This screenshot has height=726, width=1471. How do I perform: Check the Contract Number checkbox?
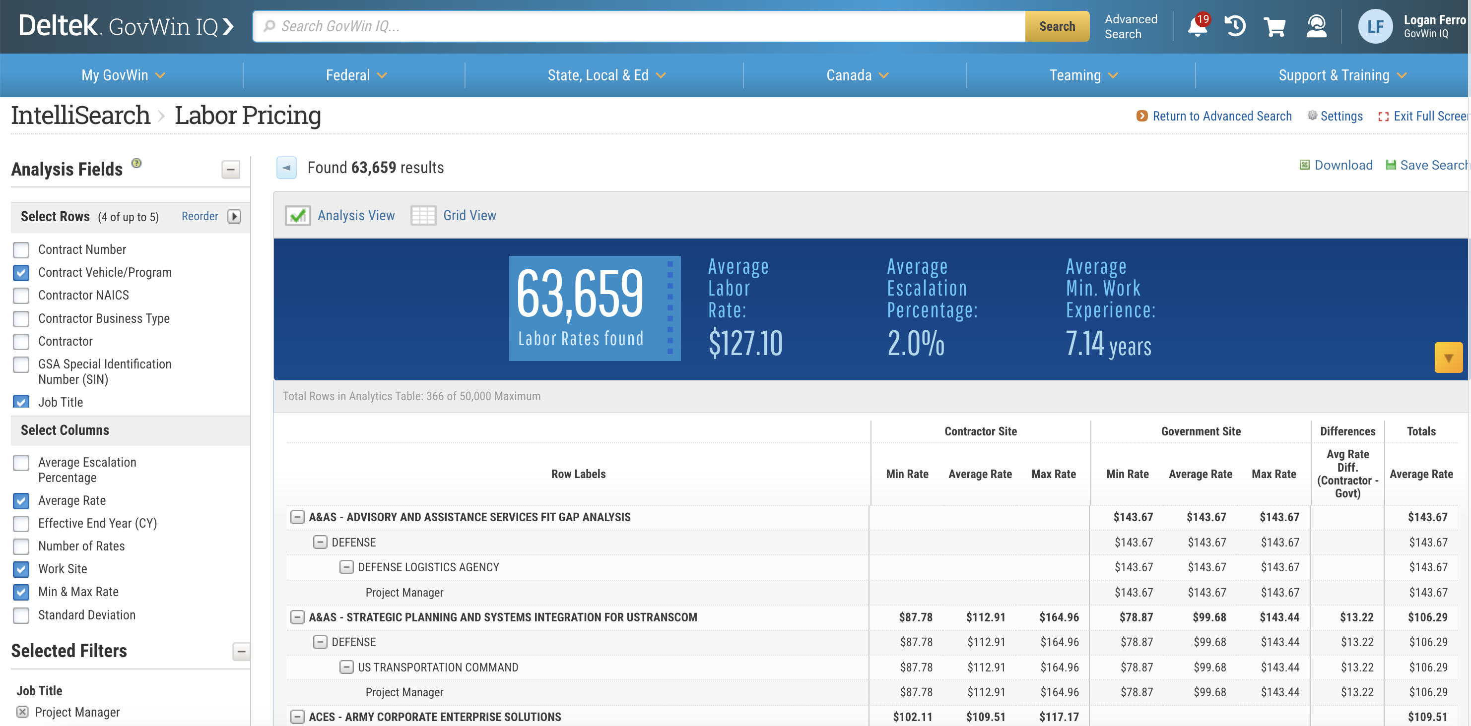pyautogui.click(x=21, y=250)
